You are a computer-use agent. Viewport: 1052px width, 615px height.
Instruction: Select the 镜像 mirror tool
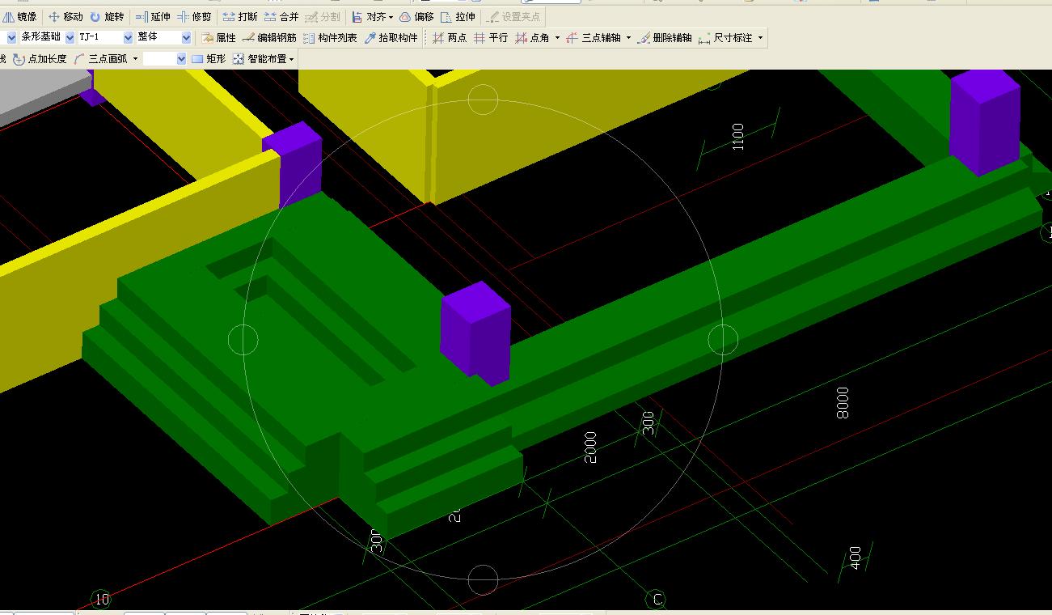point(20,16)
